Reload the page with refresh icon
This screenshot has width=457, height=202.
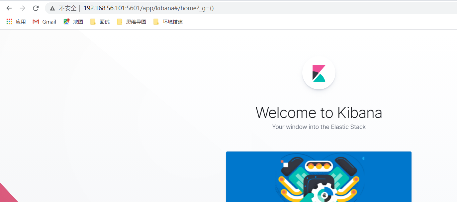coord(36,8)
